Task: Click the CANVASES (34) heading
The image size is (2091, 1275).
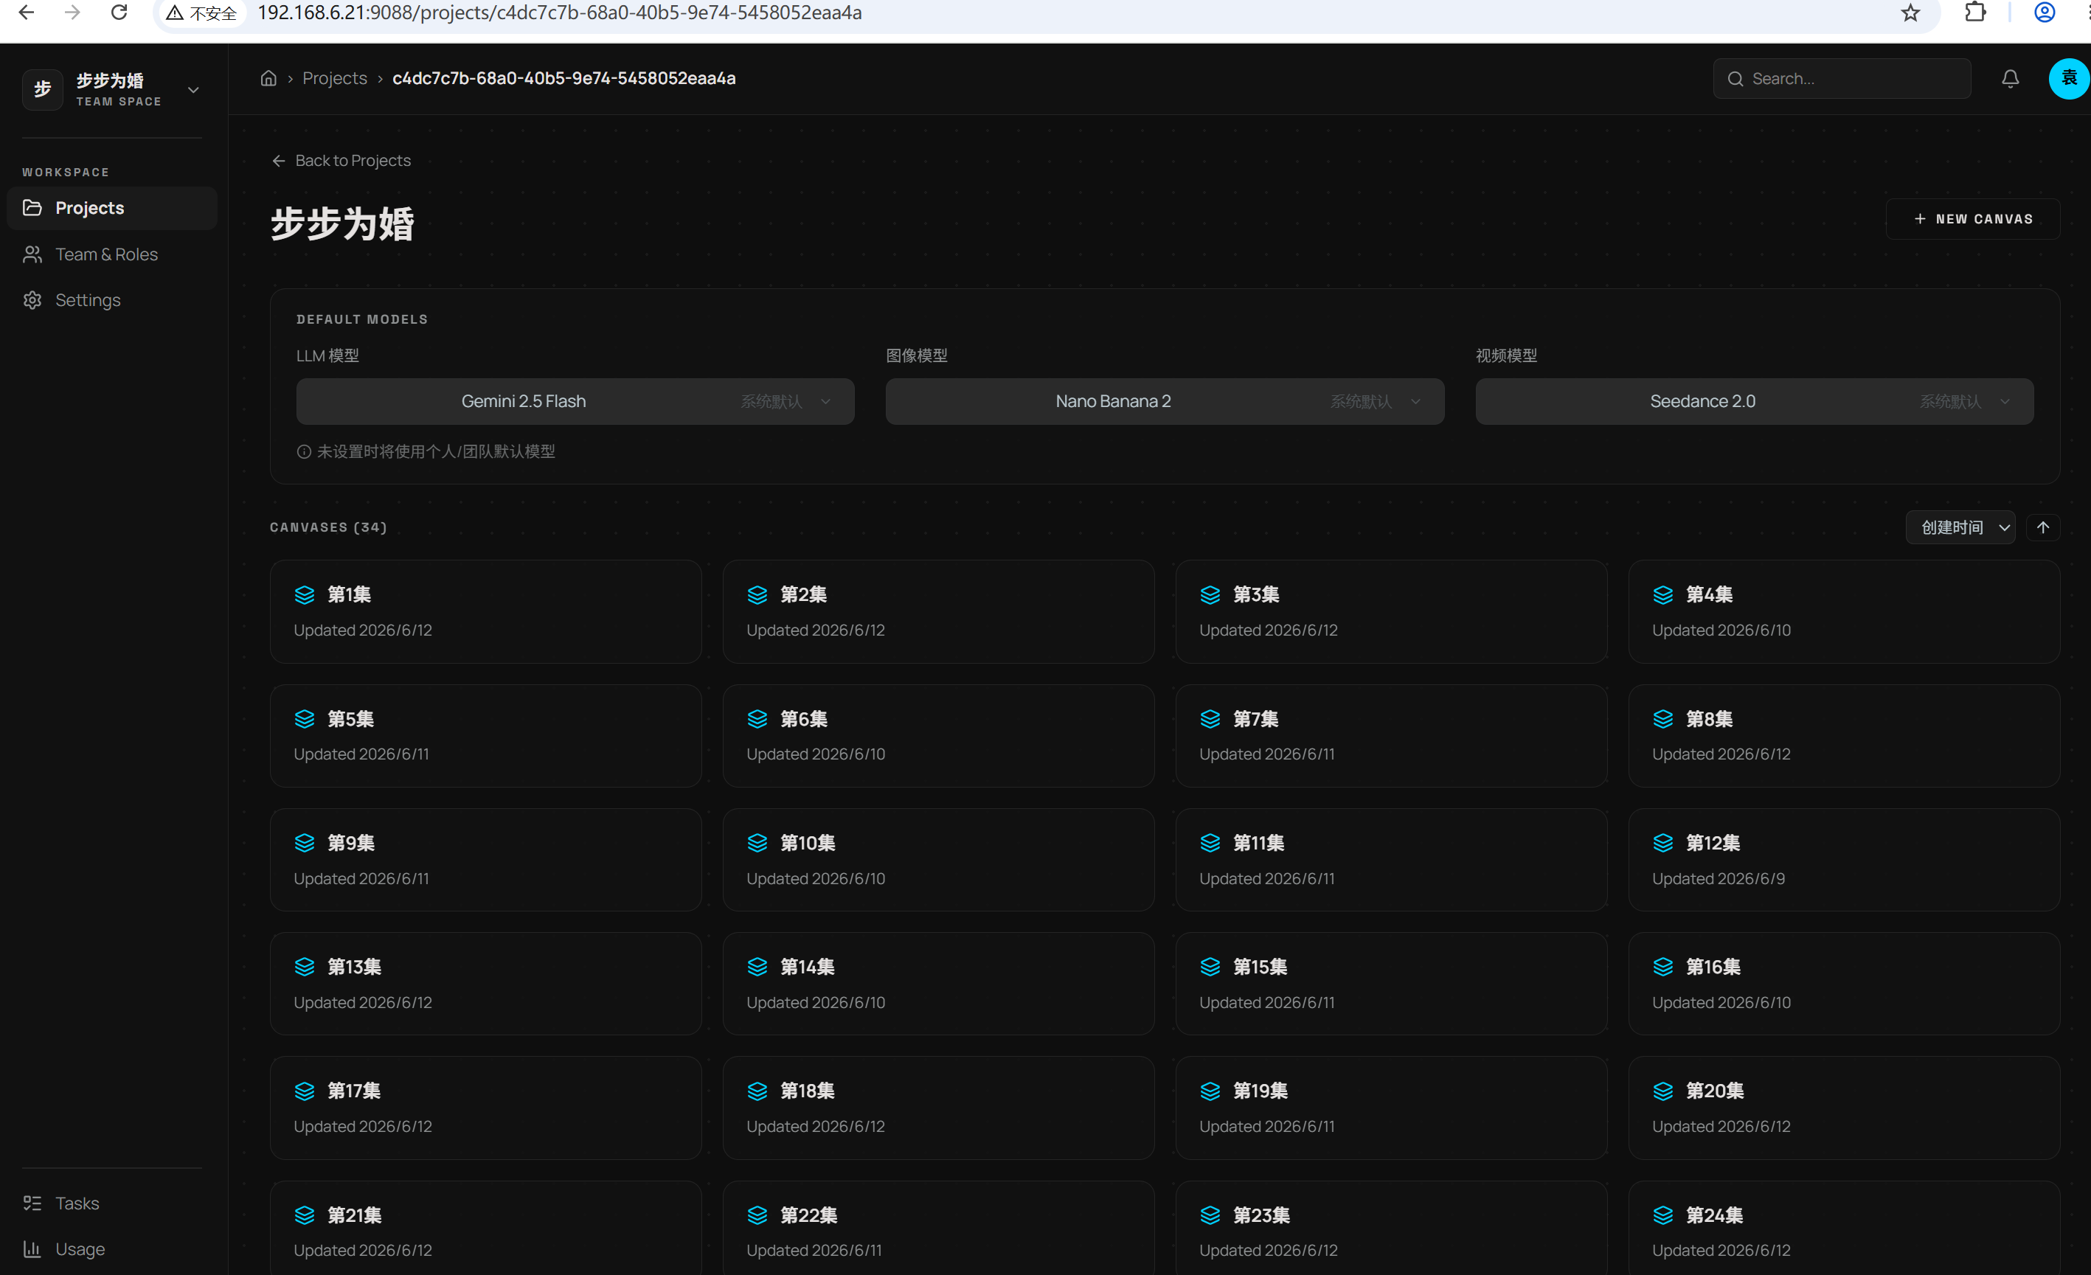Action: coord(328,527)
